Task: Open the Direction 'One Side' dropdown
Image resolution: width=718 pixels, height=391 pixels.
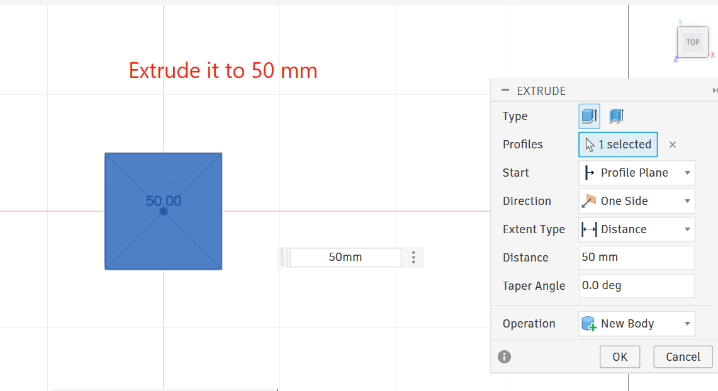Action: pos(636,201)
